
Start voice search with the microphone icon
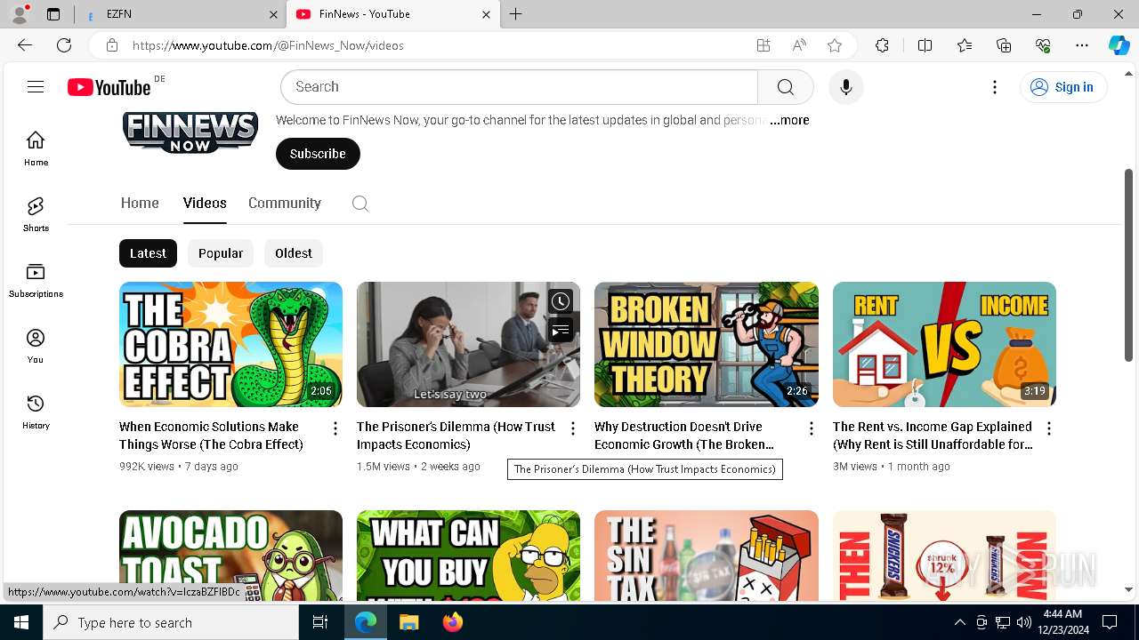pyautogui.click(x=846, y=87)
